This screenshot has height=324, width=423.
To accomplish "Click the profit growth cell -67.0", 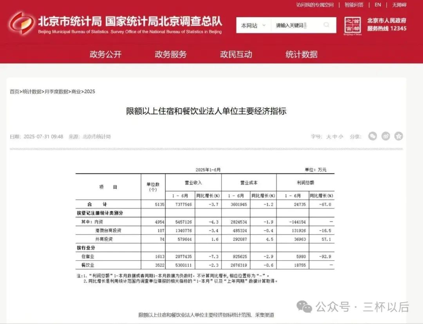I will 325,205.
